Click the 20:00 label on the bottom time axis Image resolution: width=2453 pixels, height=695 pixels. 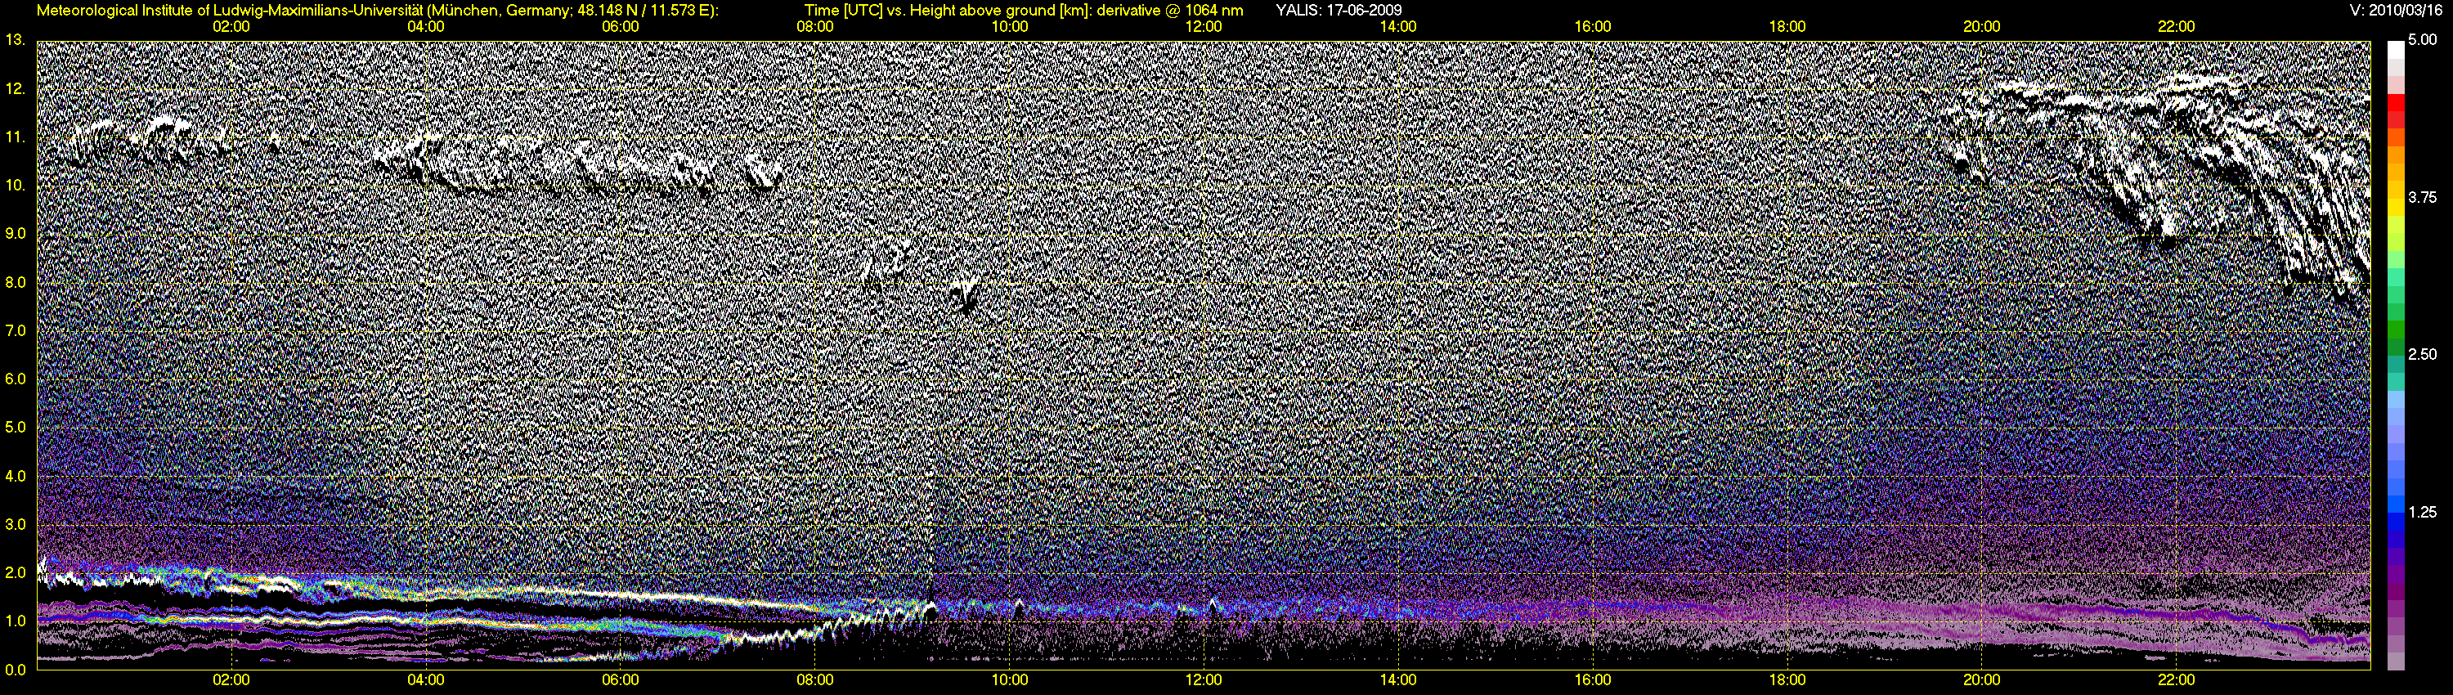click(1982, 681)
